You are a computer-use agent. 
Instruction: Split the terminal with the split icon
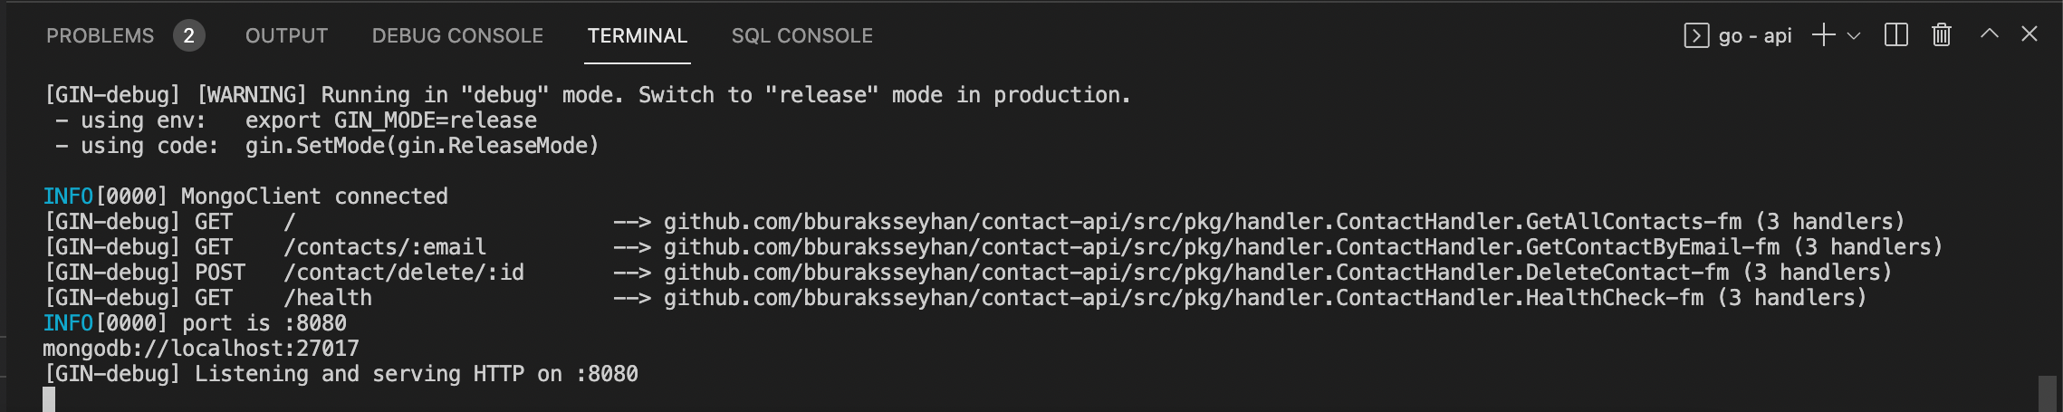pos(1895,35)
